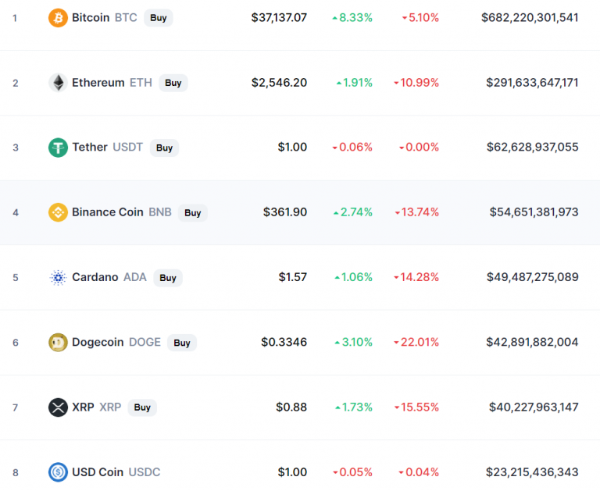Click the green Tether logo icon
Image resolution: width=600 pixels, height=491 pixels.
click(x=58, y=148)
